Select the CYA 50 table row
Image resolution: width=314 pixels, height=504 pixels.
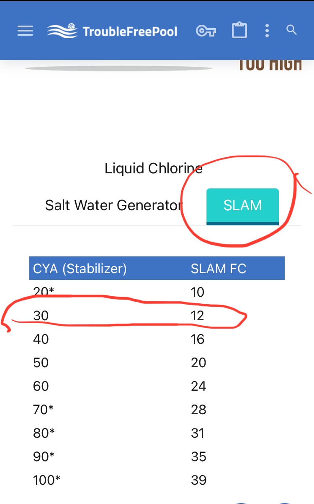coord(157,363)
